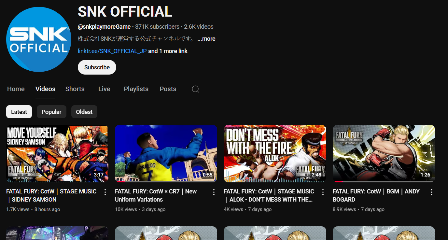Click '1.7K views • 8 hours ago' metadata
448x240 pixels.
33,209
